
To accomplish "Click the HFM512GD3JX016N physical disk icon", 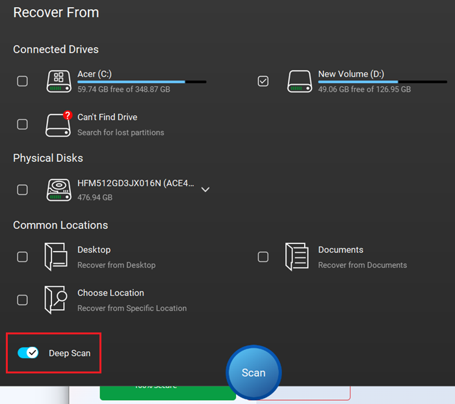I will (59, 190).
